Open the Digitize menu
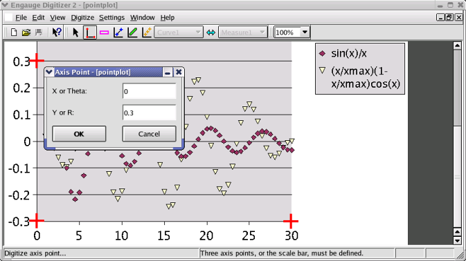The height and width of the screenshot is (261, 466). [82, 18]
